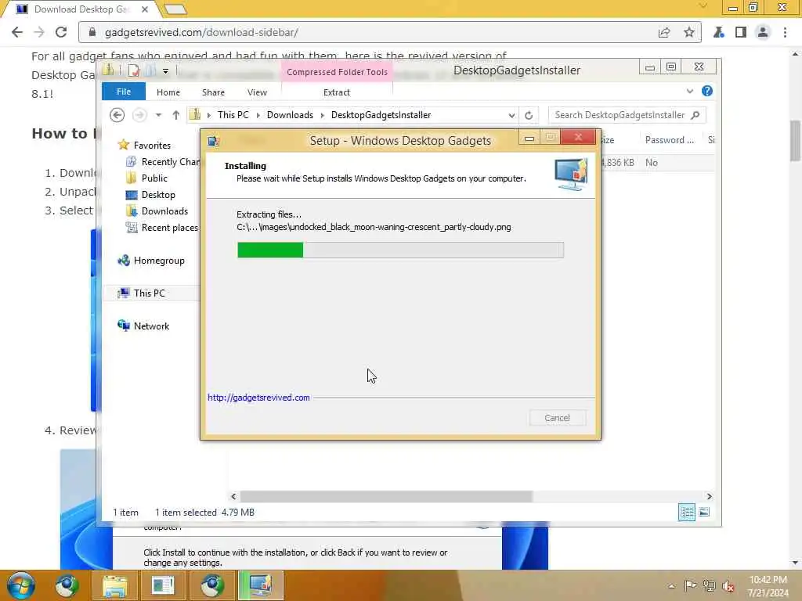The height and width of the screenshot is (601, 802).
Task: Switch to large icons view in status bar
Action: [704, 512]
